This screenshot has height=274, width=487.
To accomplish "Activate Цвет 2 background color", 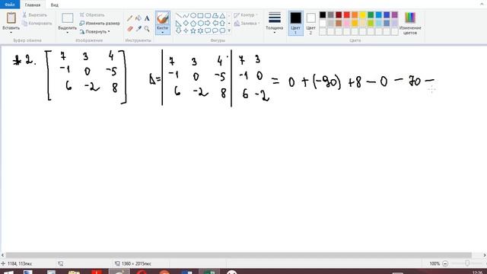I will (311, 23).
